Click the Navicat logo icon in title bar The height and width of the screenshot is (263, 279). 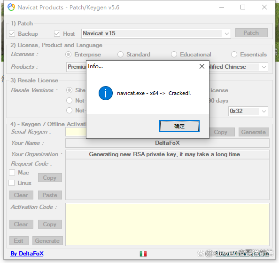11,8
